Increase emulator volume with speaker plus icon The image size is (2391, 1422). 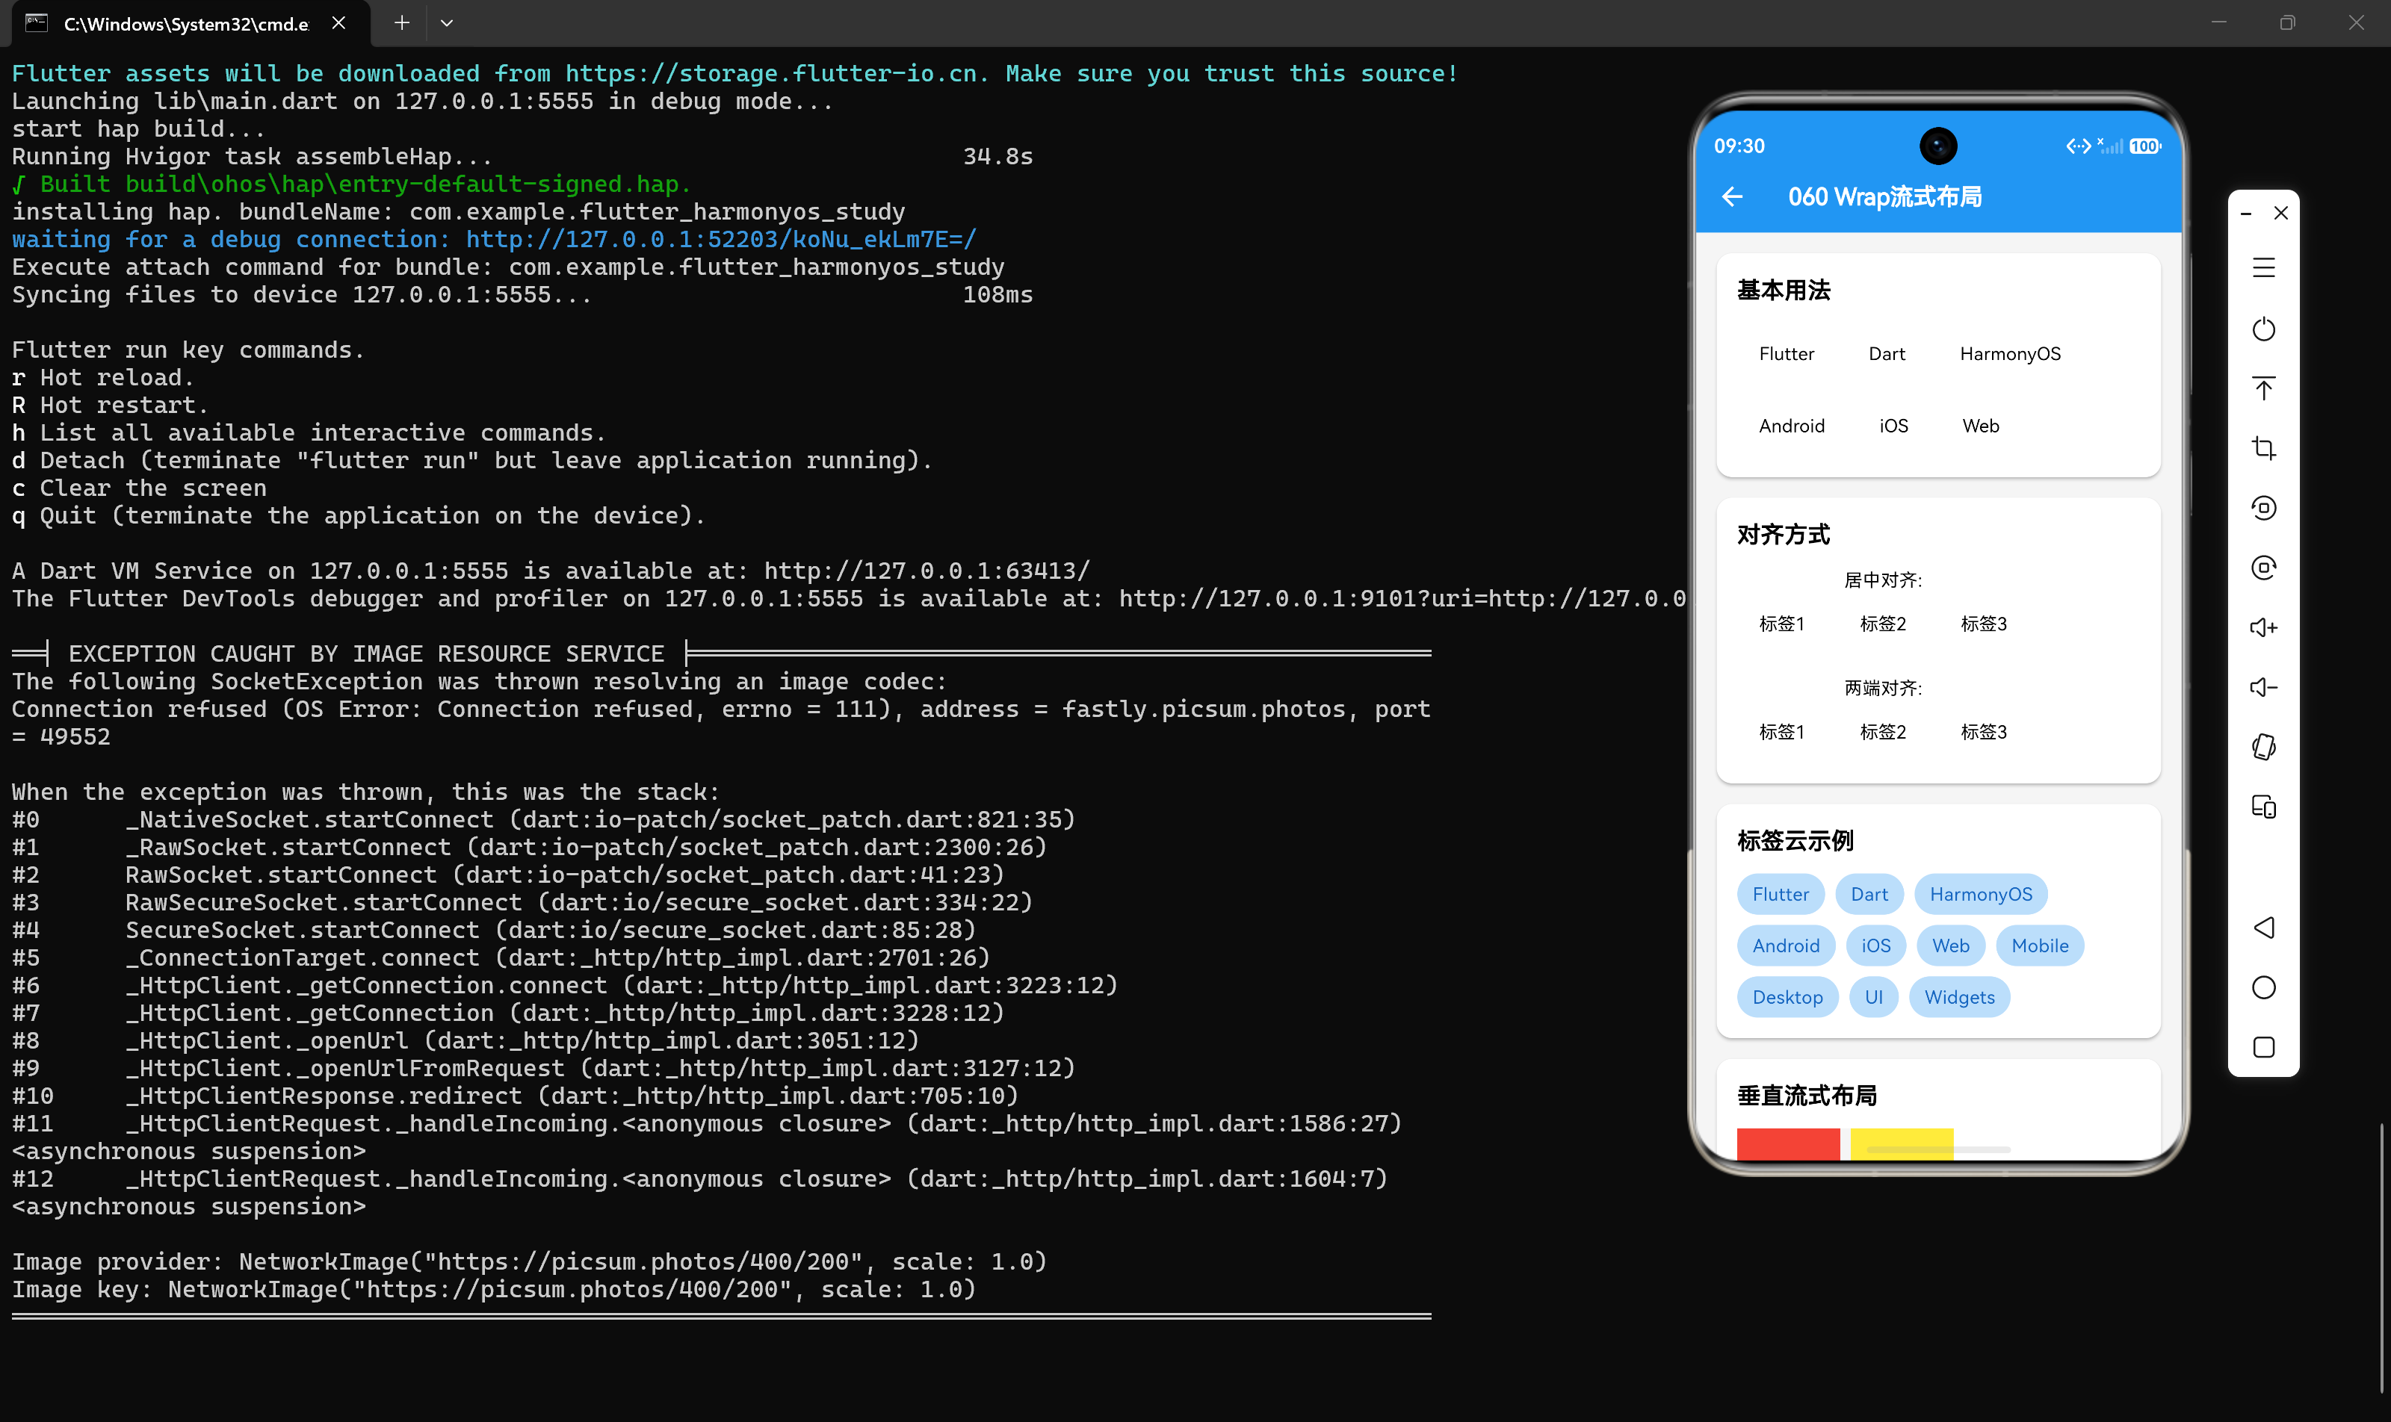(x=2263, y=627)
